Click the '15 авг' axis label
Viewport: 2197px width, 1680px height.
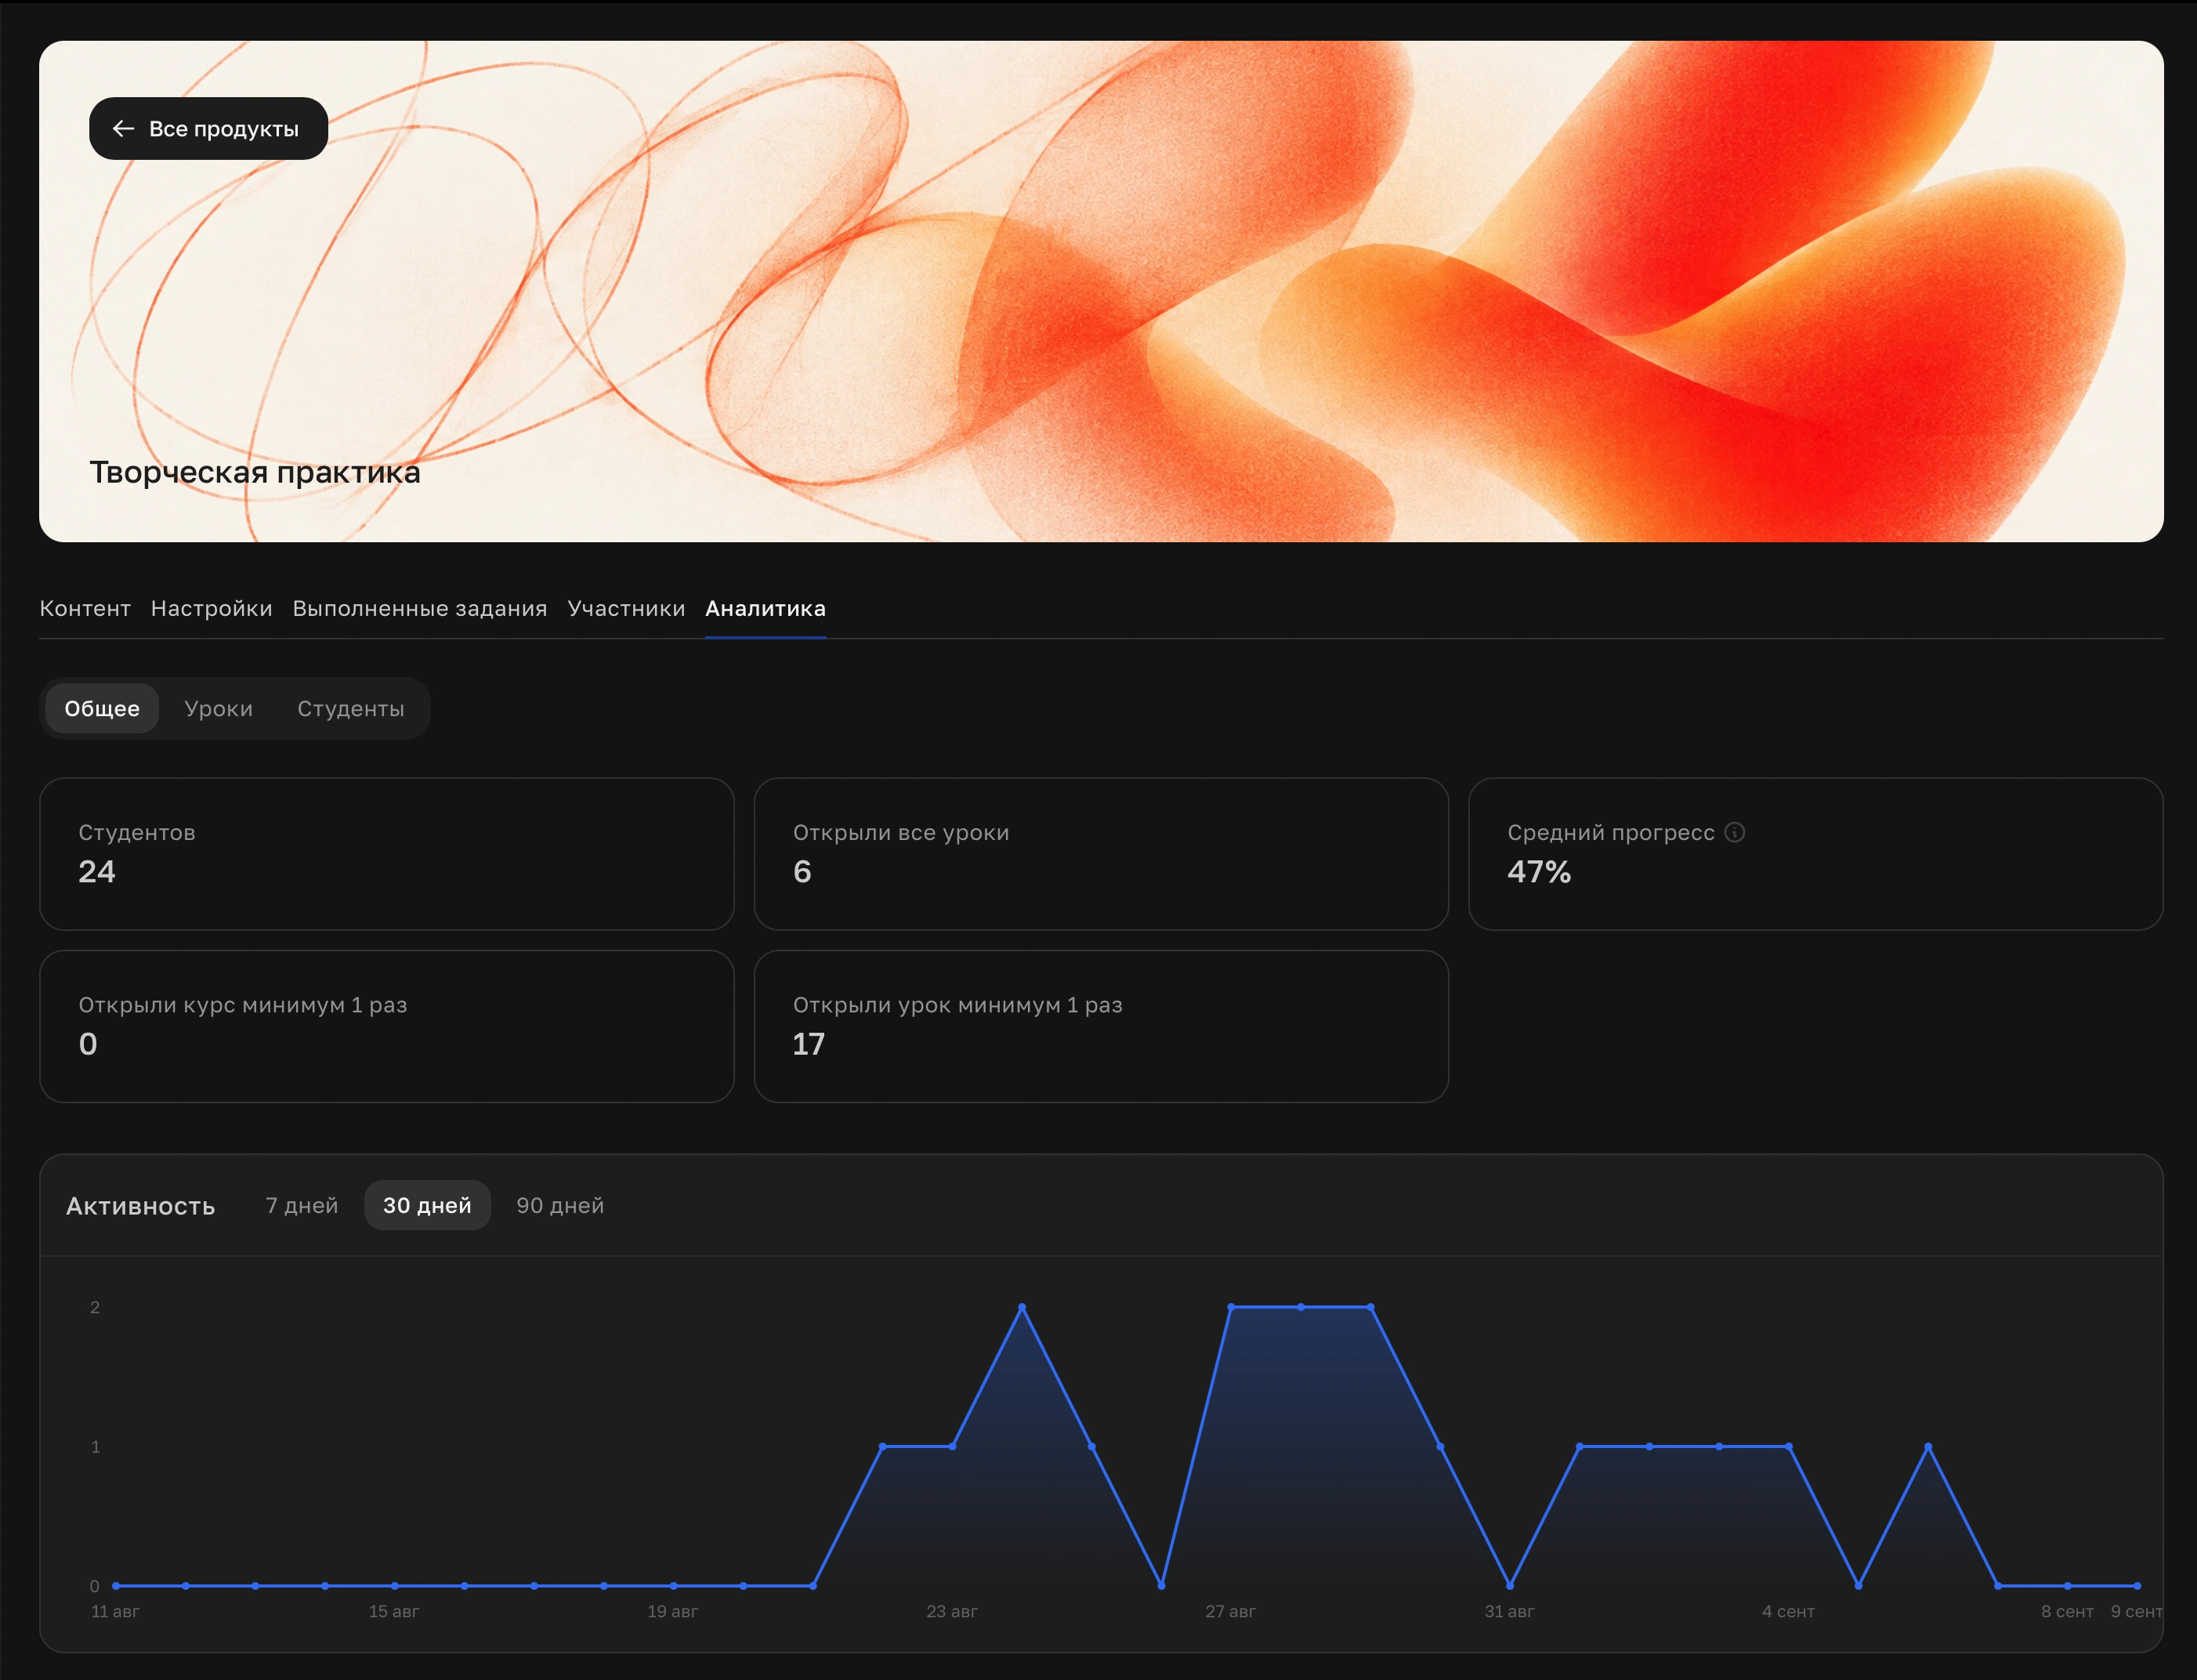(x=394, y=1611)
